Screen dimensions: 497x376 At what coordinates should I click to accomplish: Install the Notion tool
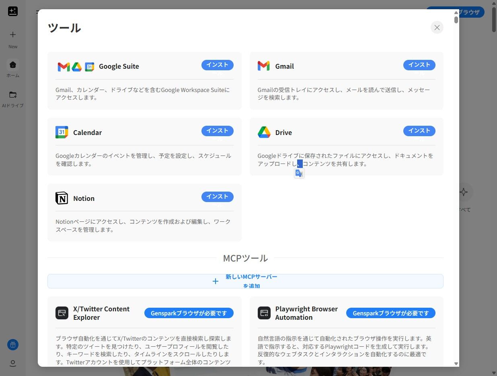pyautogui.click(x=218, y=197)
